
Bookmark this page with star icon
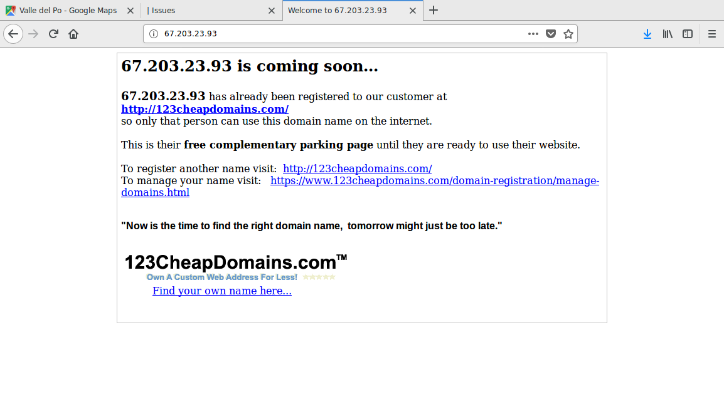pos(568,34)
